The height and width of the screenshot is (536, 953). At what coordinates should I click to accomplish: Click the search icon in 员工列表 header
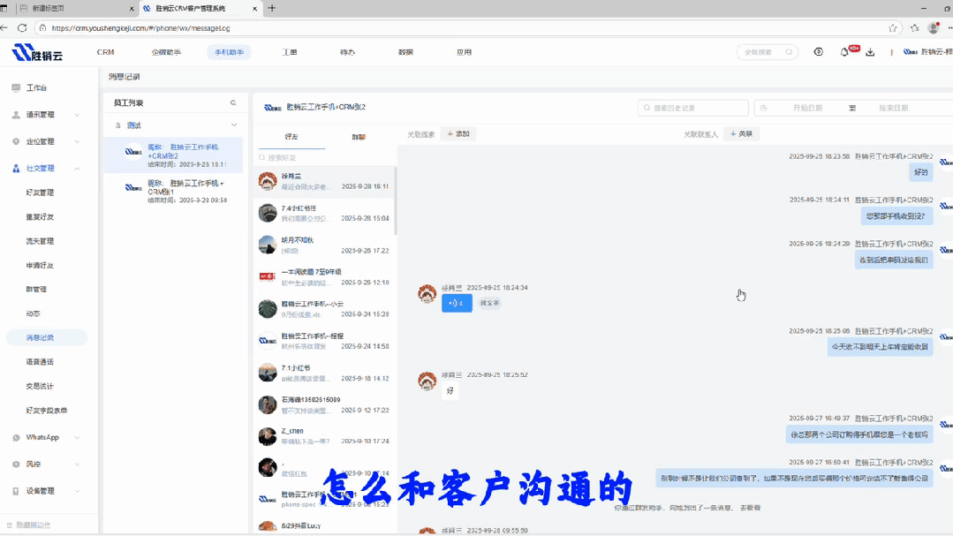coord(233,102)
